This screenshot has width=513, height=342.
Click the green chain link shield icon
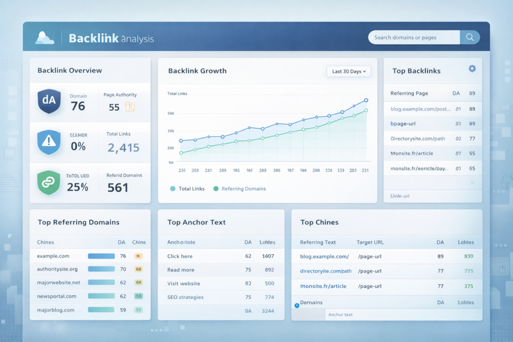click(49, 183)
